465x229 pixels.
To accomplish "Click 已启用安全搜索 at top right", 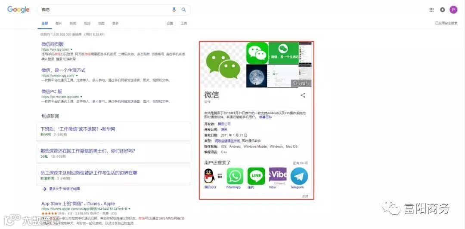I will coord(446,23).
